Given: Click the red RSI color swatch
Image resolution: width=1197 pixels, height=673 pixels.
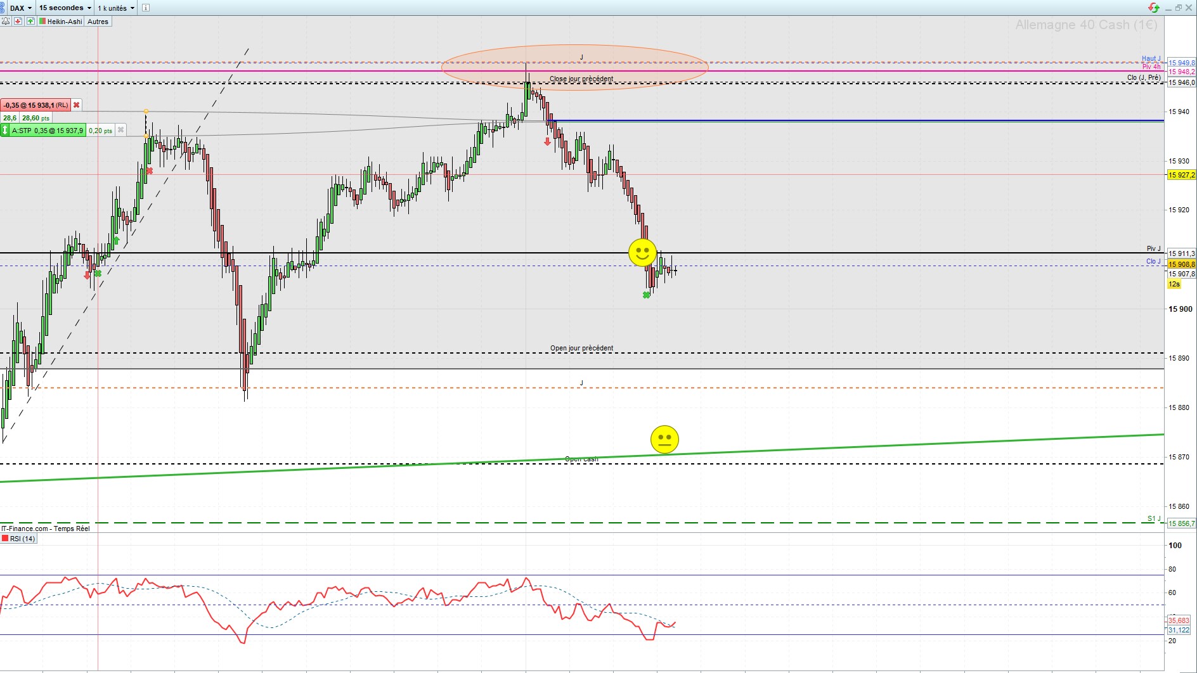Looking at the screenshot, I should tap(5, 539).
